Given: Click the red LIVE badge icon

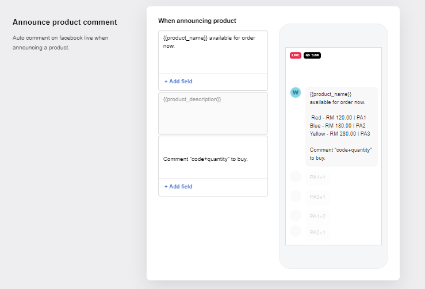Looking at the screenshot, I should click(x=296, y=55).
